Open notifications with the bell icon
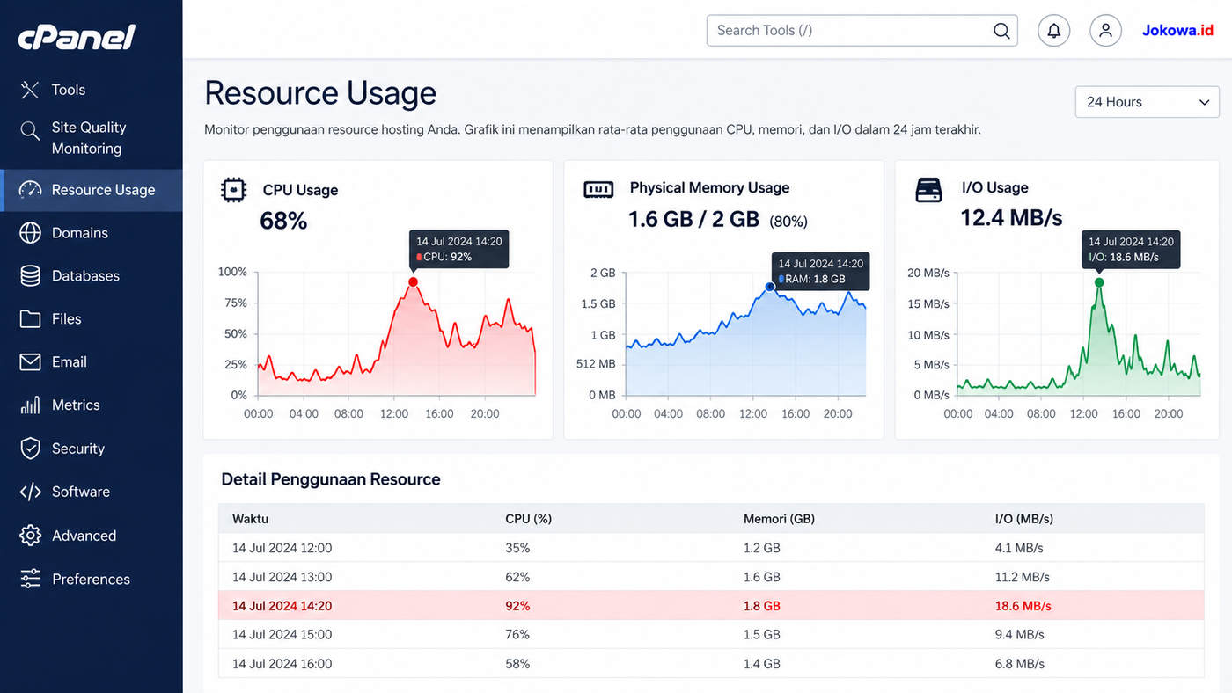Image resolution: width=1232 pixels, height=693 pixels. click(x=1053, y=31)
